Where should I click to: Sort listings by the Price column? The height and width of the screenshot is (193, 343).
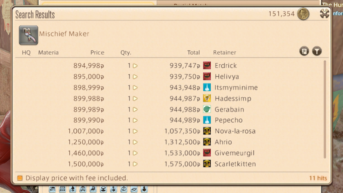(x=97, y=53)
